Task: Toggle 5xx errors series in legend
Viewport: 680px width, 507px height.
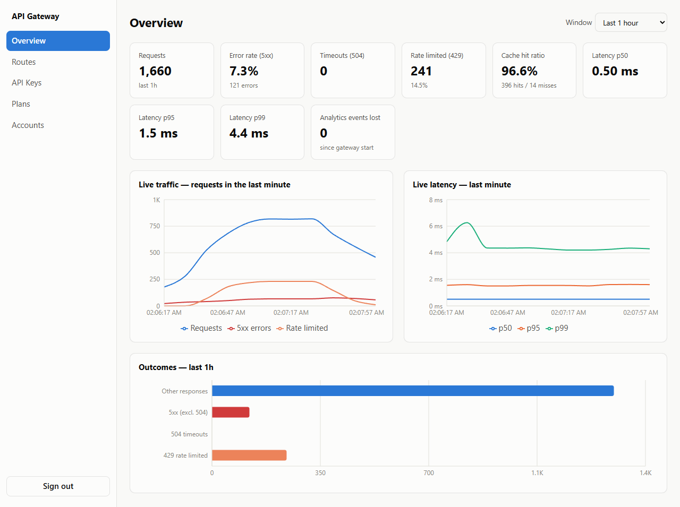Action: click(249, 328)
